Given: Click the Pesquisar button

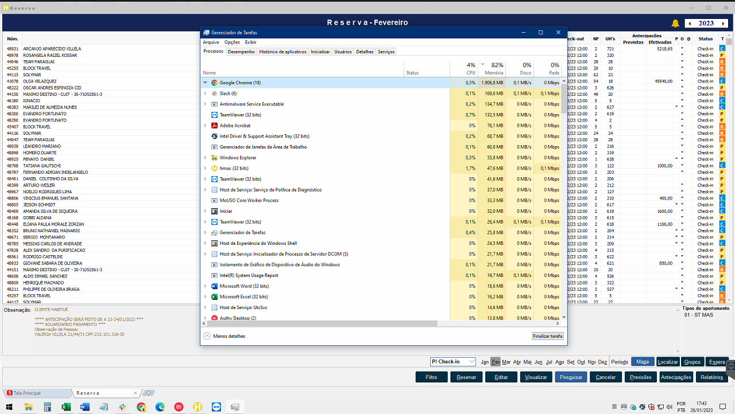Looking at the screenshot, I should coord(571,377).
